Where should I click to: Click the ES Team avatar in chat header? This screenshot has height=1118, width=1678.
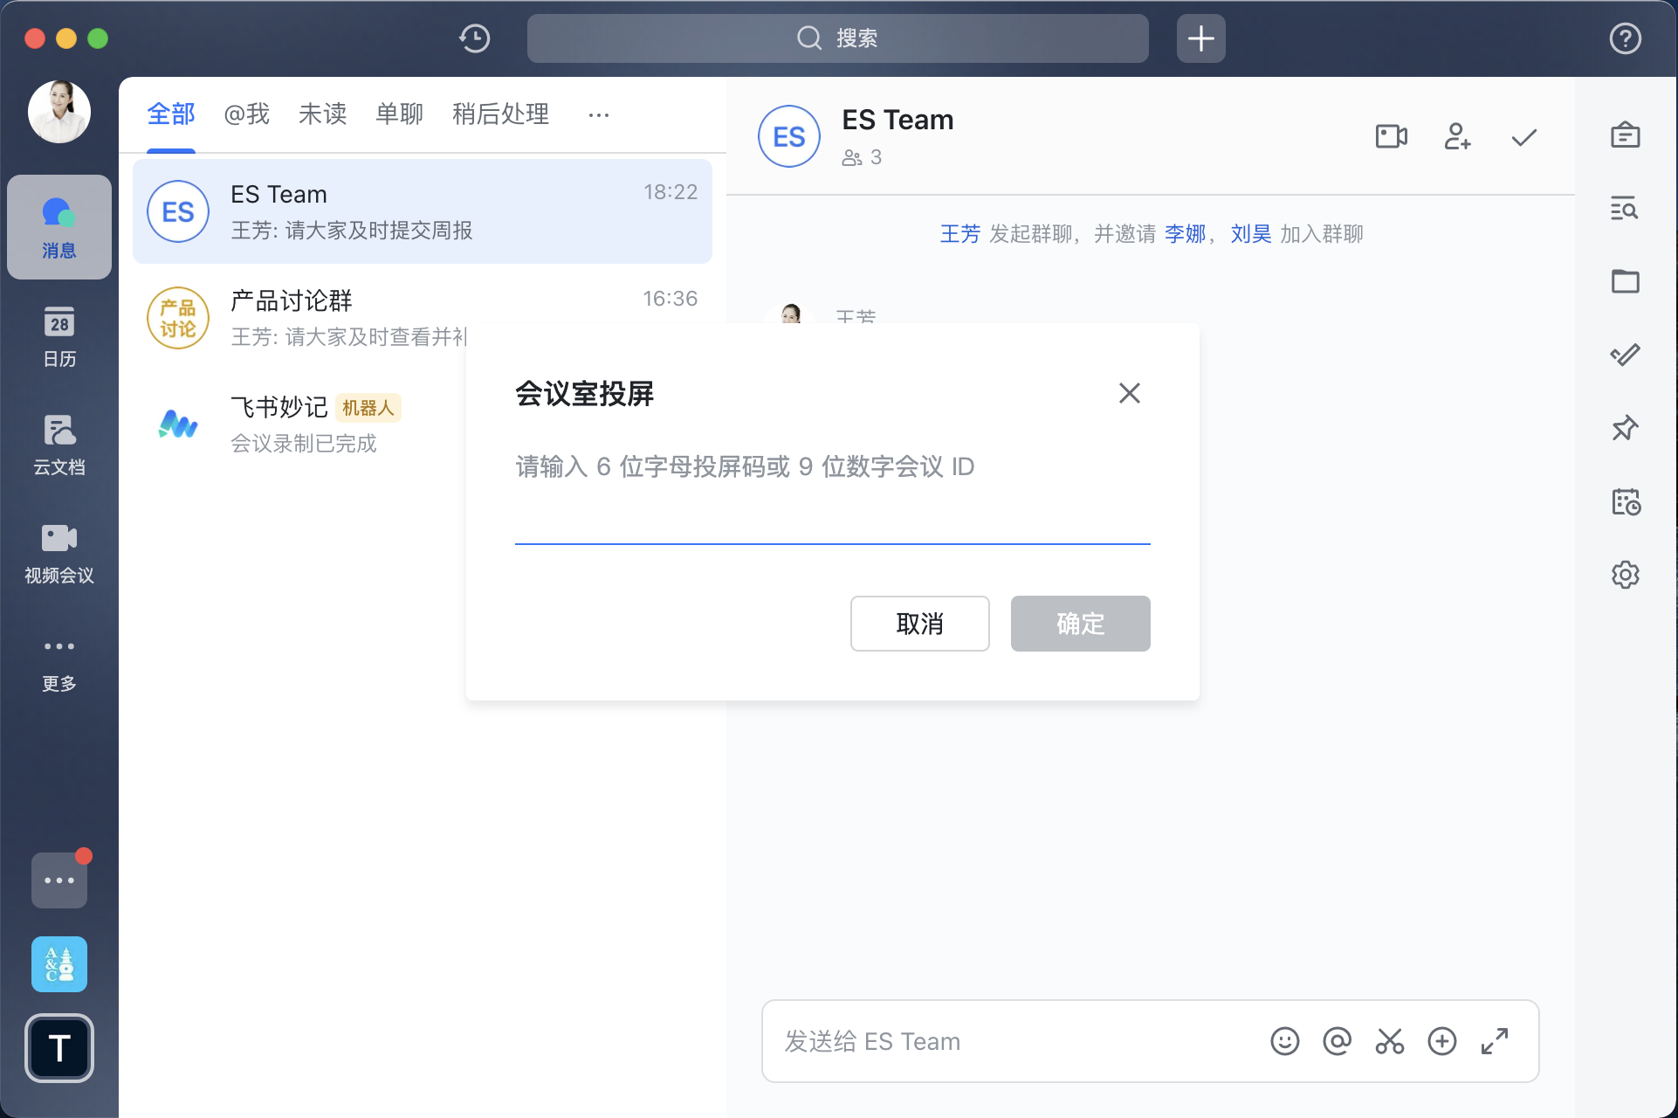(788, 136)
